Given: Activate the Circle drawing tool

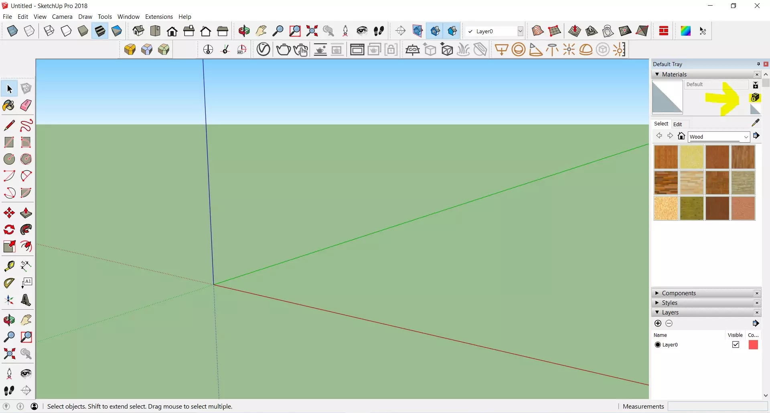Looking at the screenshot, I should point(9,159).
